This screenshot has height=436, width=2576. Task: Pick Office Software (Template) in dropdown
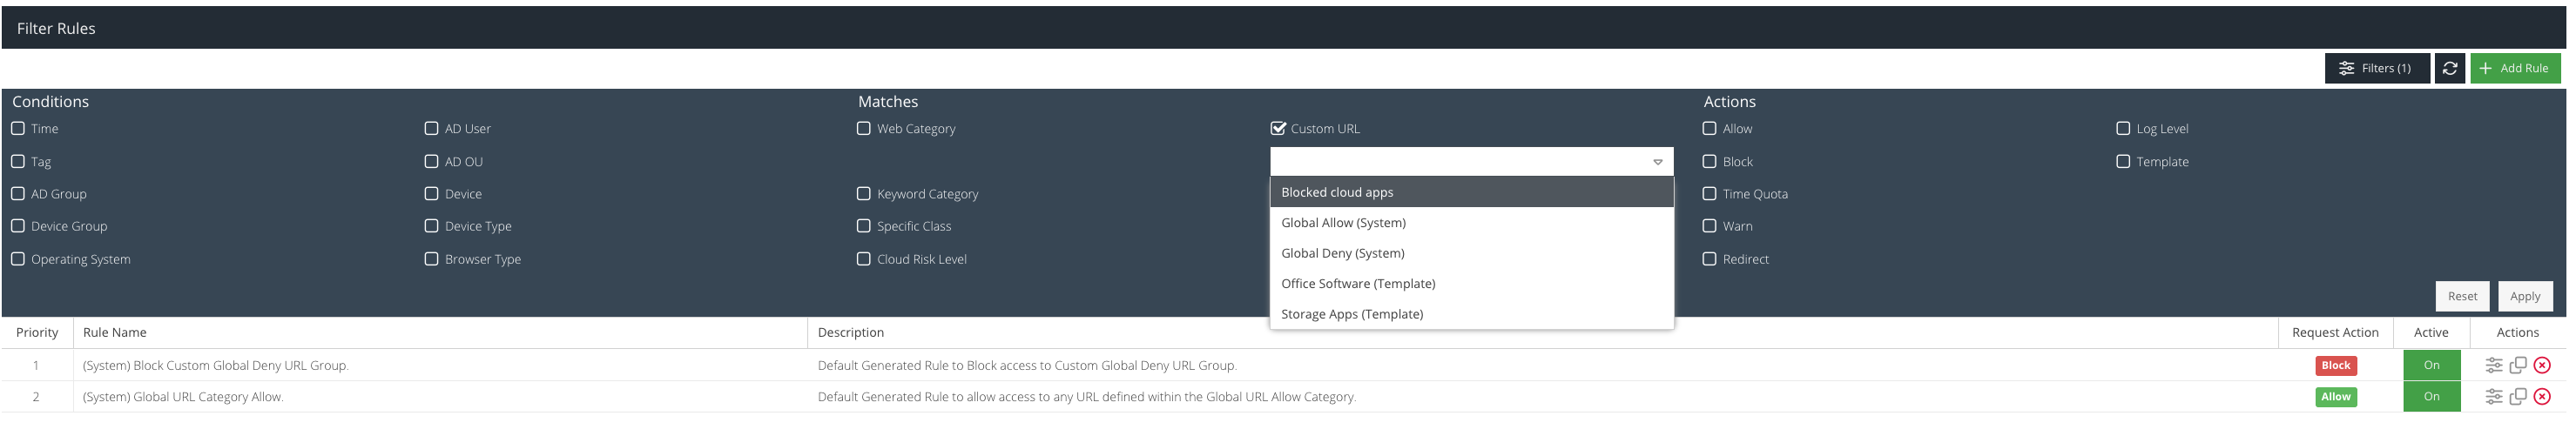pos(1357,284)
